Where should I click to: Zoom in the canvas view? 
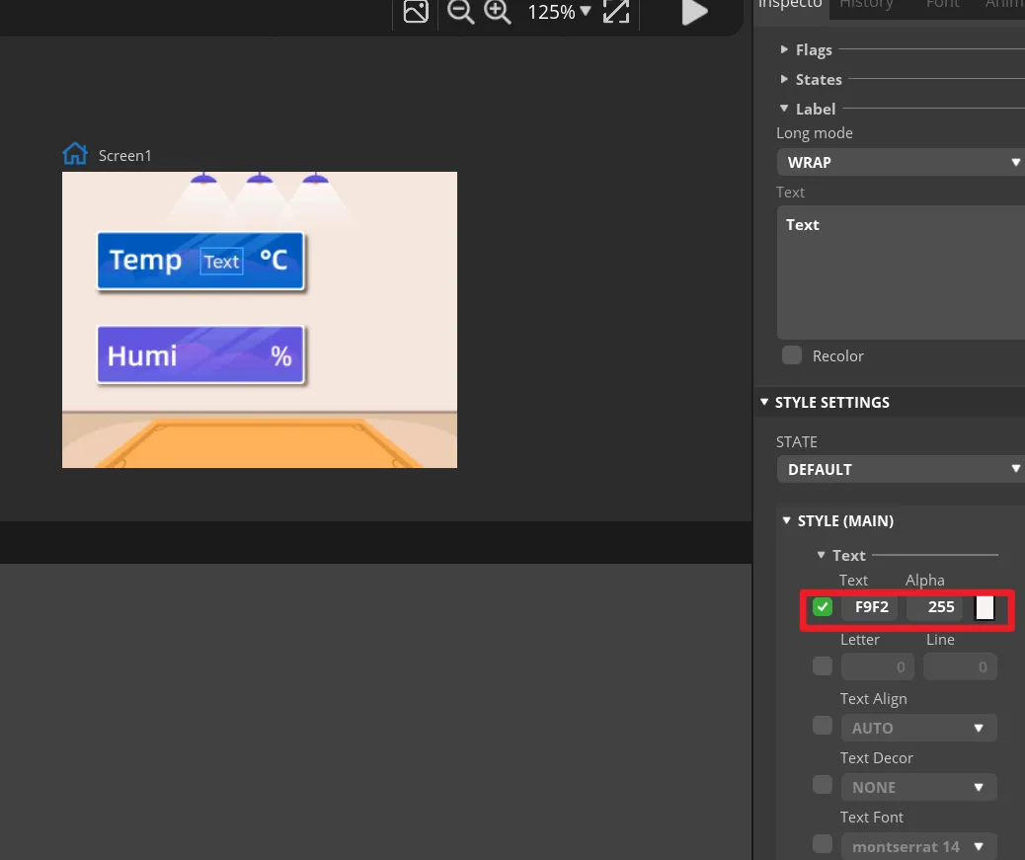[497, 12]
